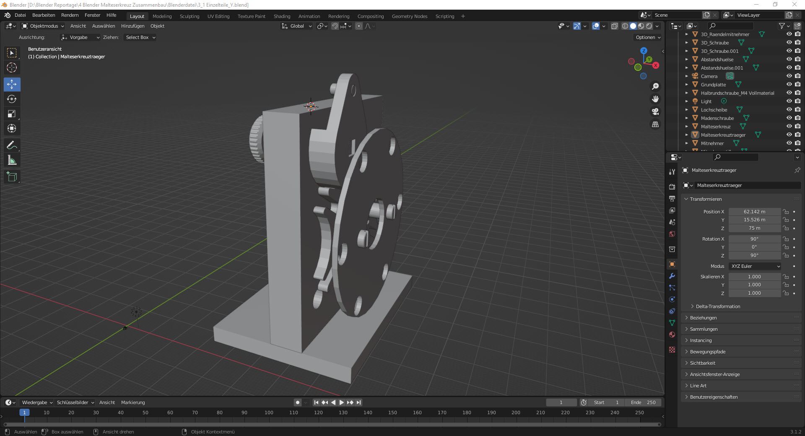This screenshot has height=436, width=805.
Task: Pin the Malteserkreuztraeger properties panel
Action: tap(797, 170)
